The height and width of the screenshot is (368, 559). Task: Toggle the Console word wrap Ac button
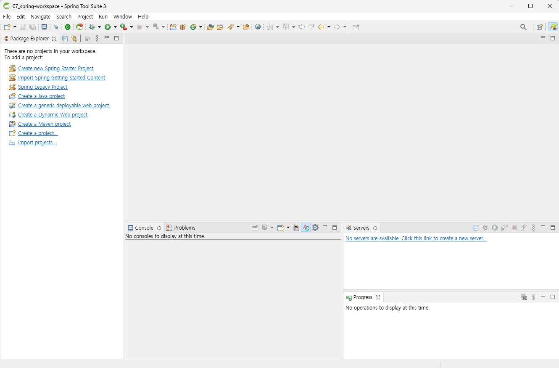pos(306,228)
